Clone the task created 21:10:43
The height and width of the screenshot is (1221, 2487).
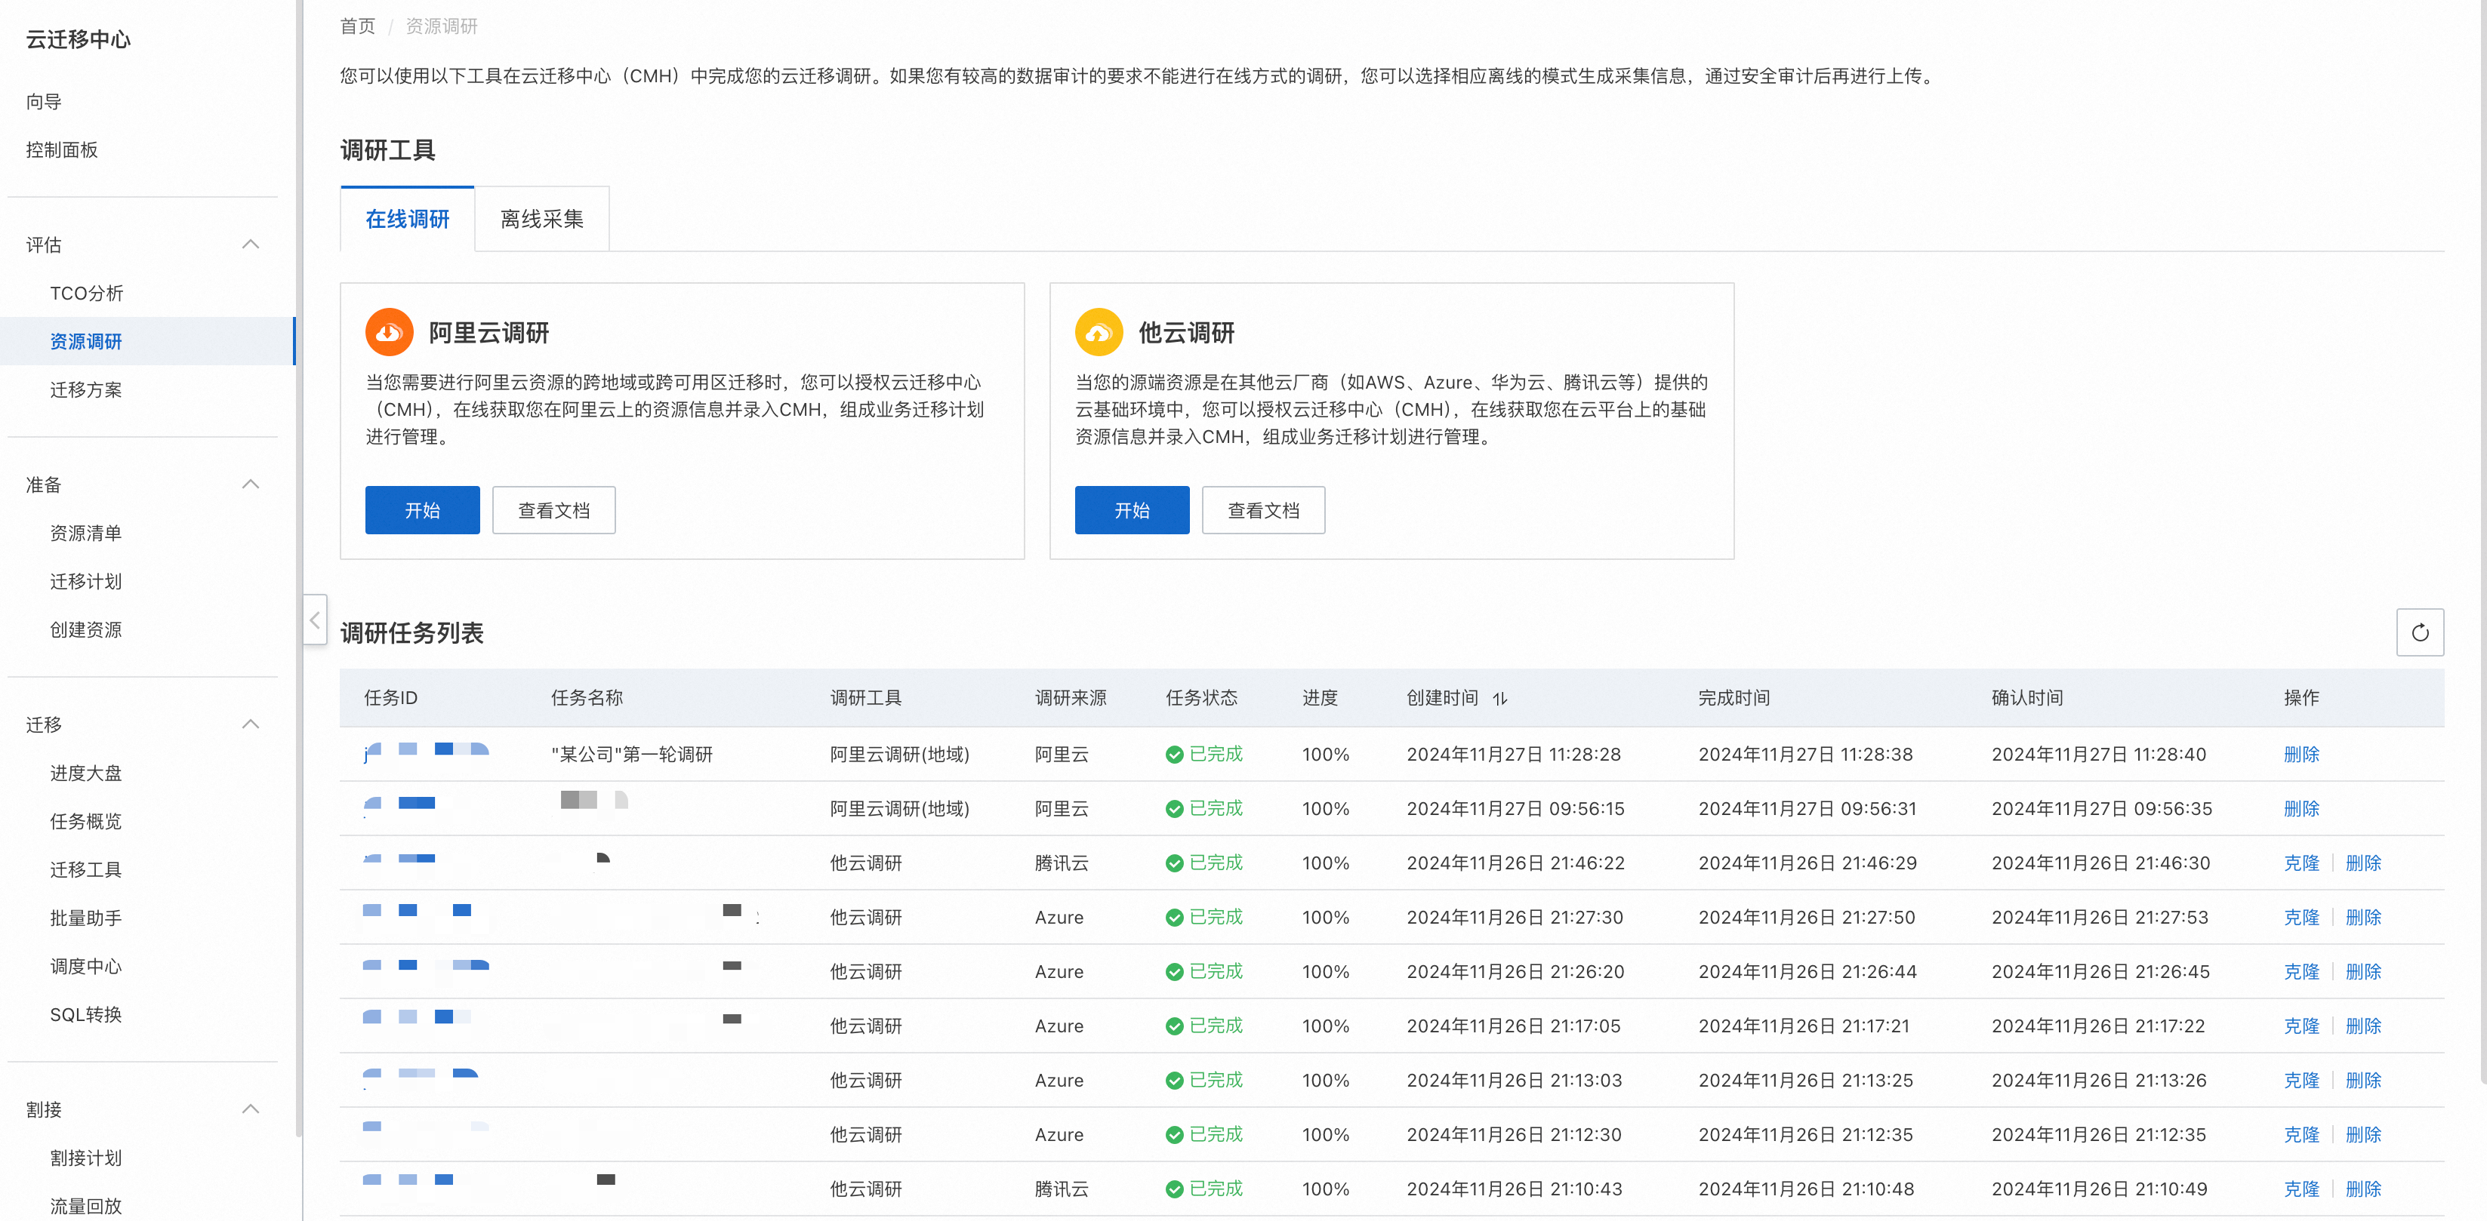(x=2301, y=1189)
